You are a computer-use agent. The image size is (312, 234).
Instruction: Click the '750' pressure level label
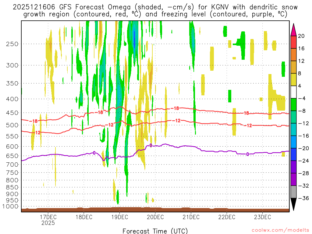[x=12, y=173]
